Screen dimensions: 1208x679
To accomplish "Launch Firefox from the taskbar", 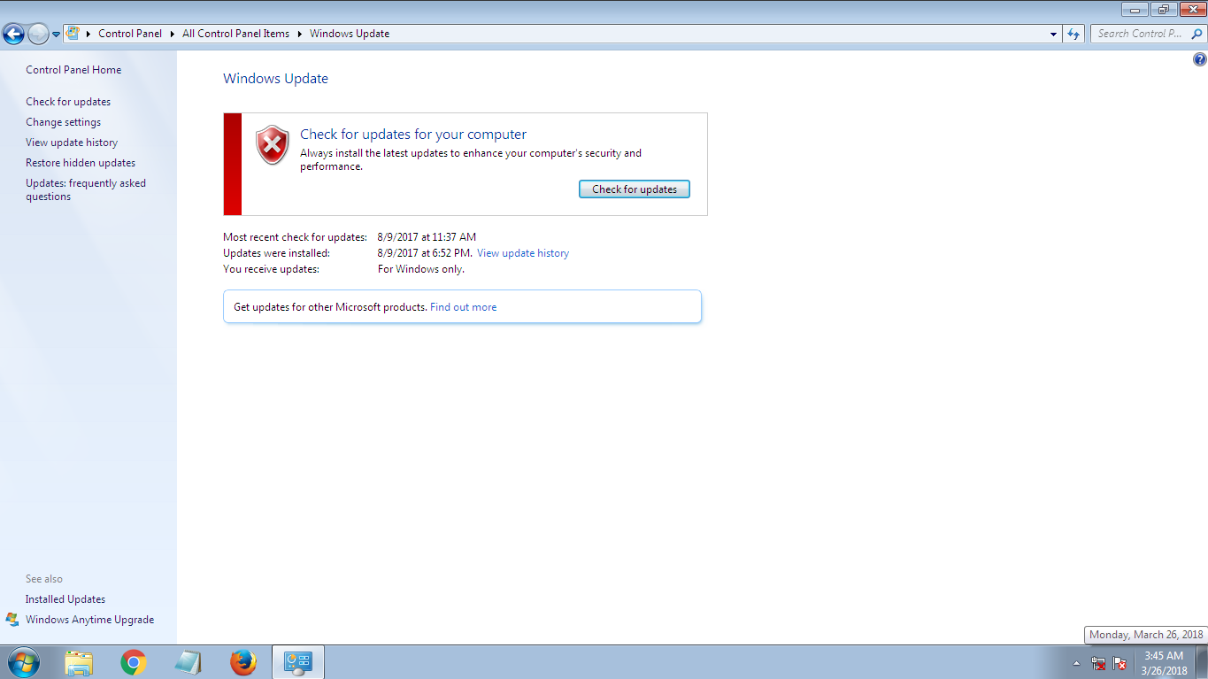I will coord(242,662).
